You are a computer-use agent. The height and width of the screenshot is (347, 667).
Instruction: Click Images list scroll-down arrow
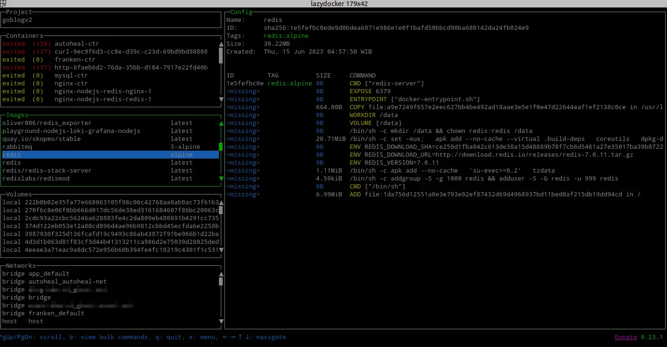(221, 179)
